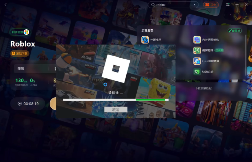252x162 pixels.
Task: Click the back arrow at top left
Action: click(6, 5)
